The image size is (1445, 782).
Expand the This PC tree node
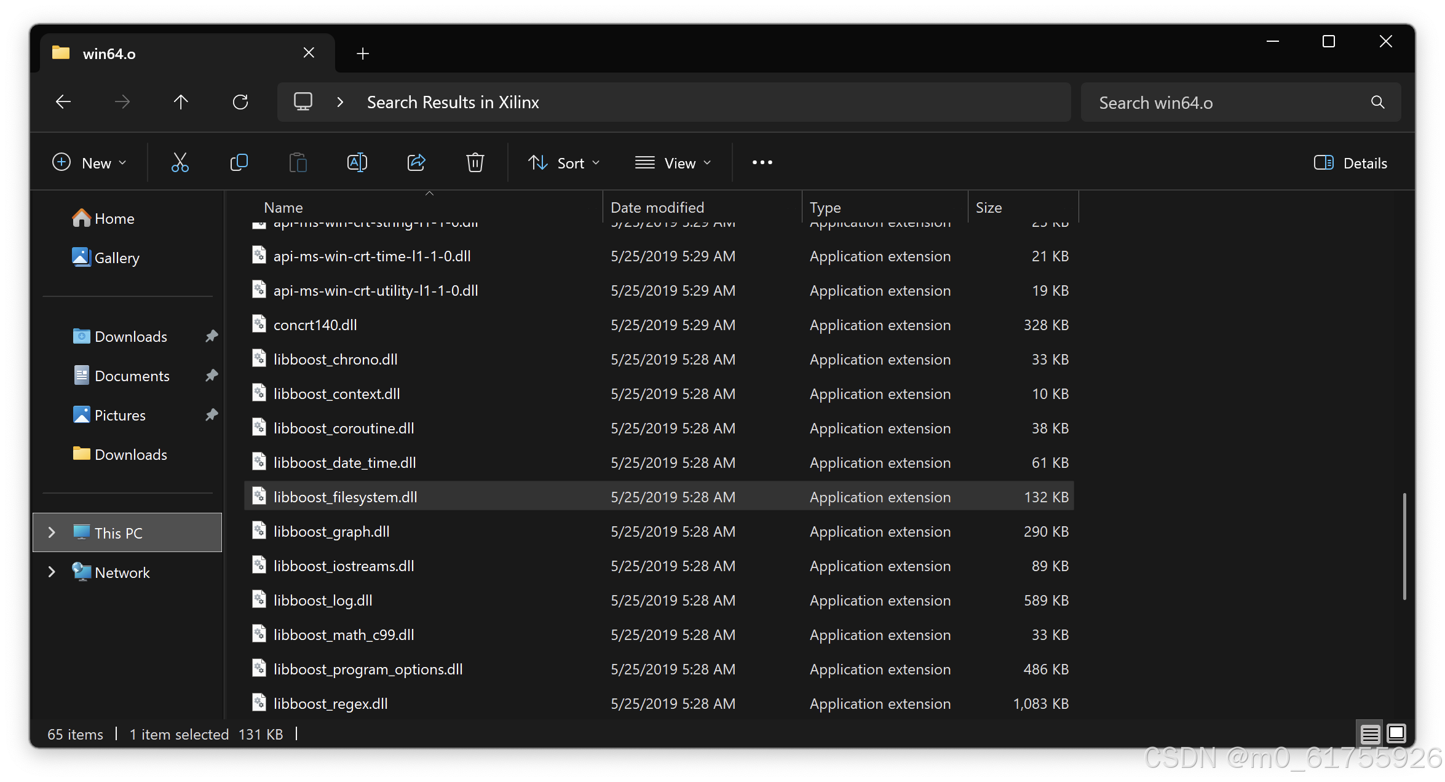click(52, 533)
